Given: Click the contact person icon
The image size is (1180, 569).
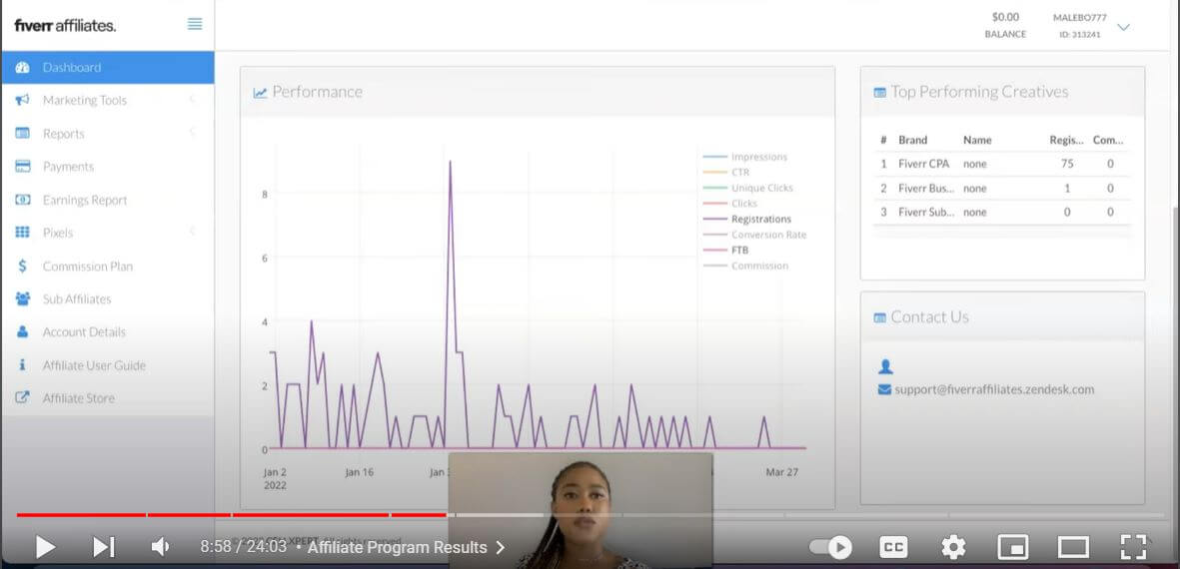Looking at the screenshot, I should [885, 366].
